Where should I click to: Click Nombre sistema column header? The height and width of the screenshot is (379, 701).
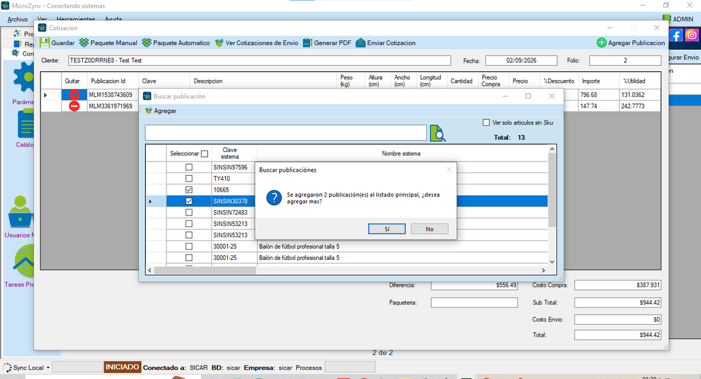(x=401, y=153)
